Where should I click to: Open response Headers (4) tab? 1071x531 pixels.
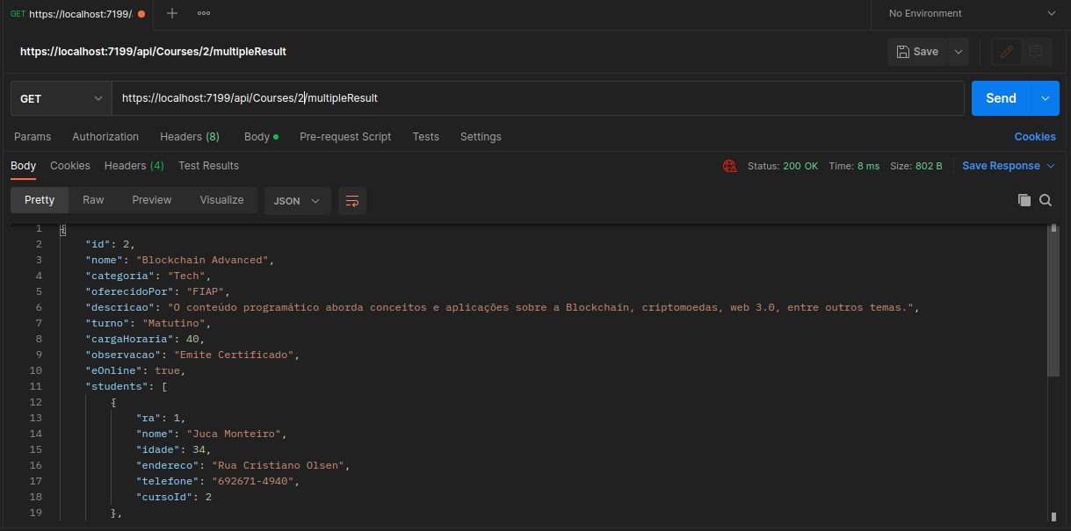coord(134,166)
